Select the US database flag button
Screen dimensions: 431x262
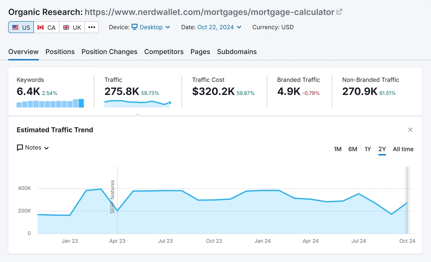21,27
